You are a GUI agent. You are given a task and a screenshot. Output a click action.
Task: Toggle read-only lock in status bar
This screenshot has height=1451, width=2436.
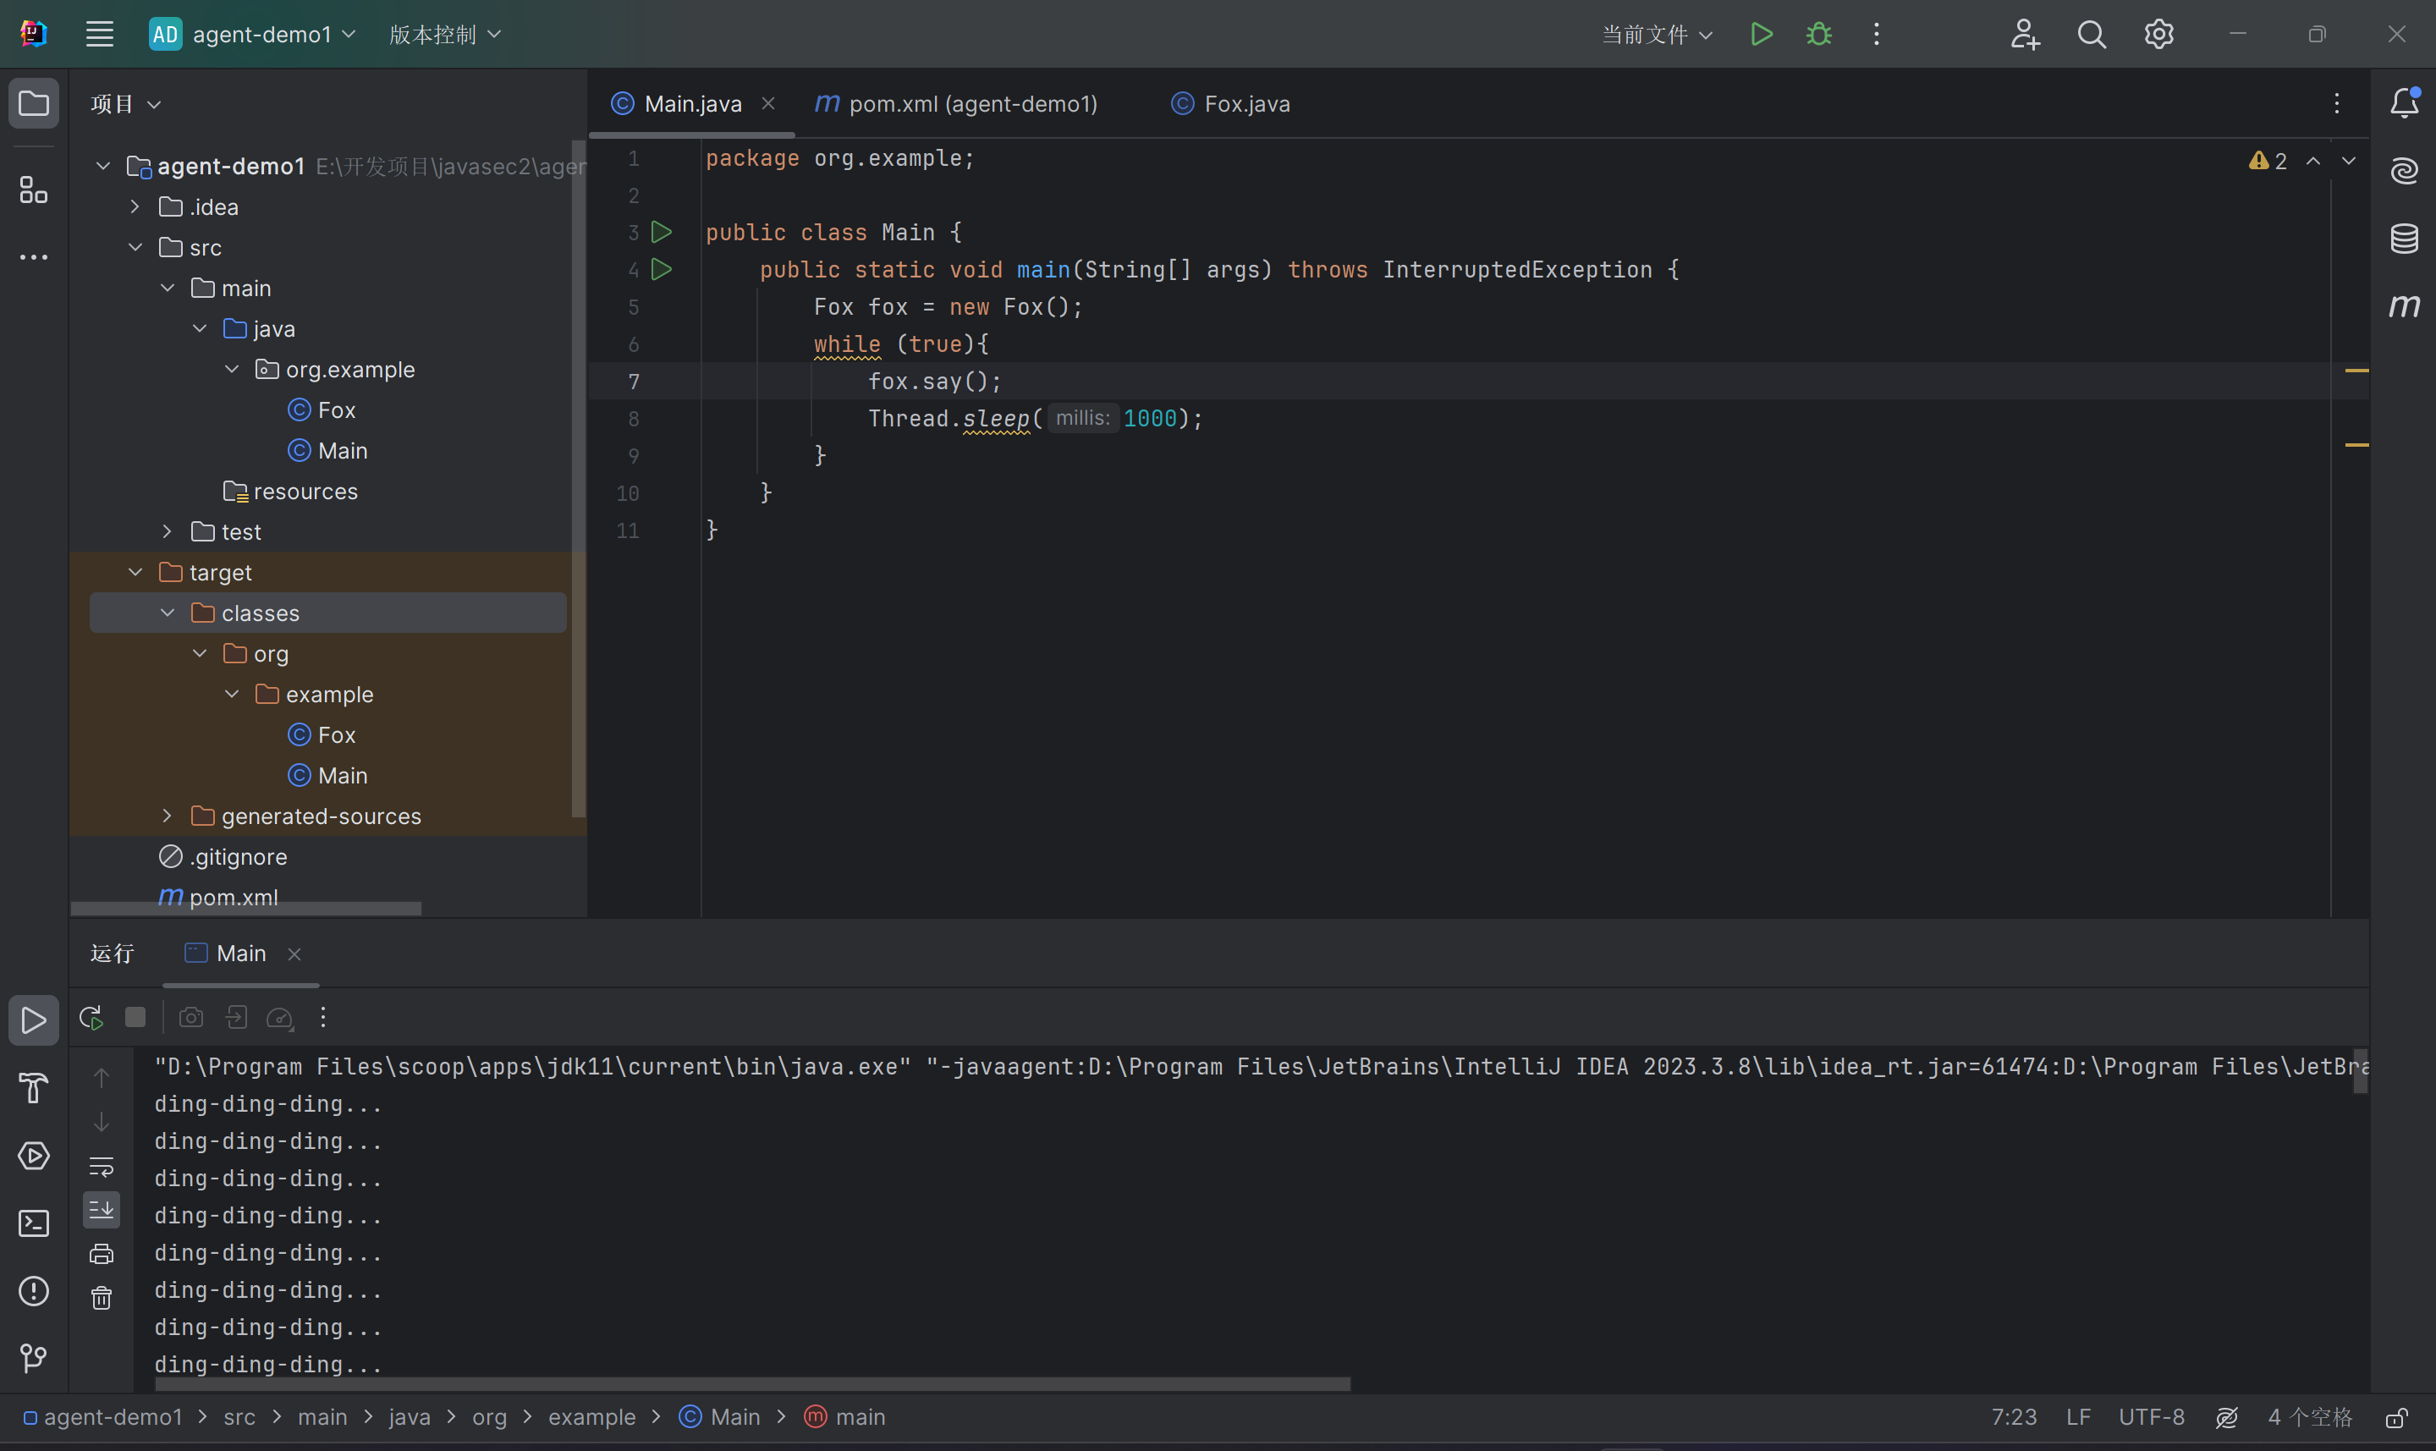click(2397, 1418)
